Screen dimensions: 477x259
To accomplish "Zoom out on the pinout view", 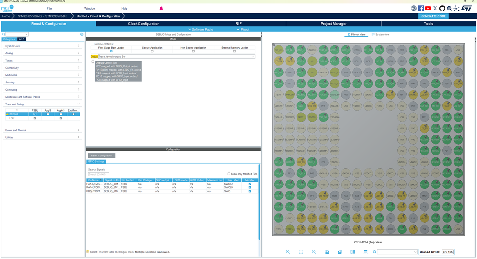I will pyautogui.click(x=314, y=252).
